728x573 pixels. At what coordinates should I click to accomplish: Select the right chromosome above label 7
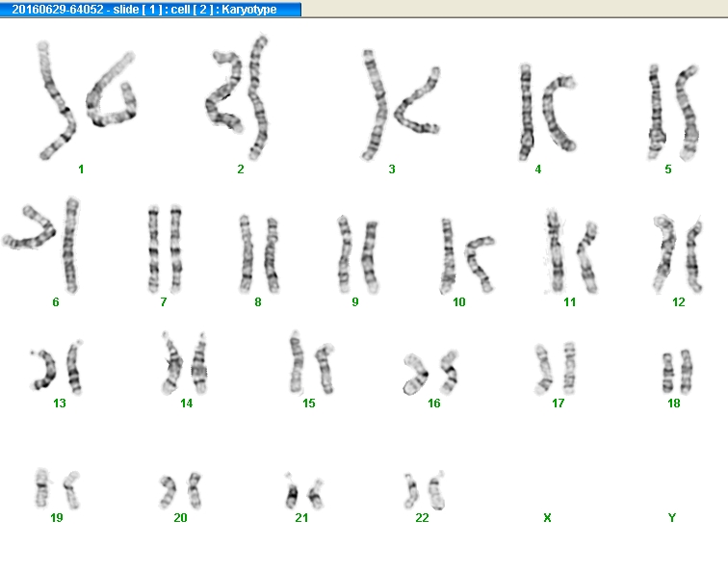175,248
